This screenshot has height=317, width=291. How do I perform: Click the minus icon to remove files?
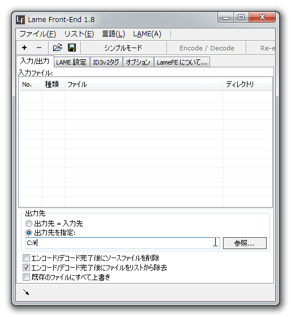pos(39,48)
